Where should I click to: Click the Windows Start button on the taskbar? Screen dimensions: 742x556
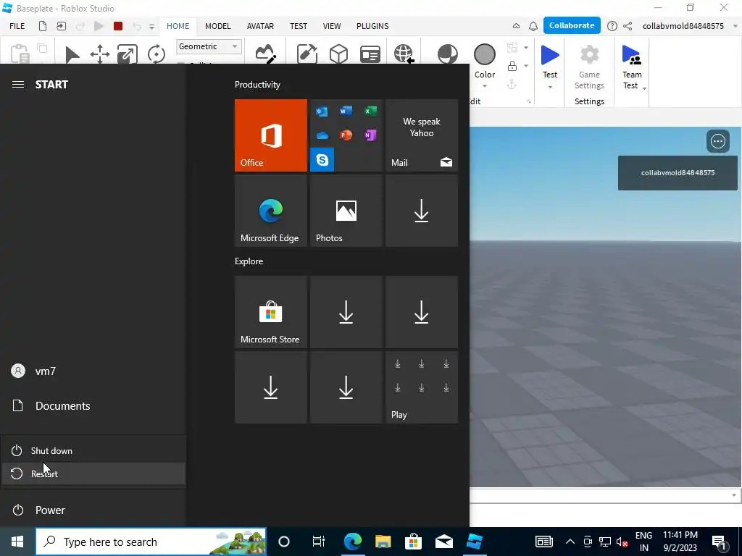(17, 542)
